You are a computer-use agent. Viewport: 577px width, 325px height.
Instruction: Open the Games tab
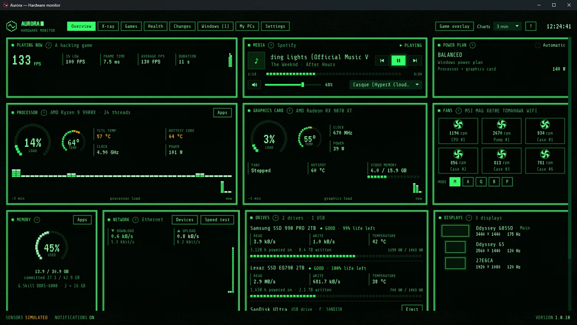131,26
